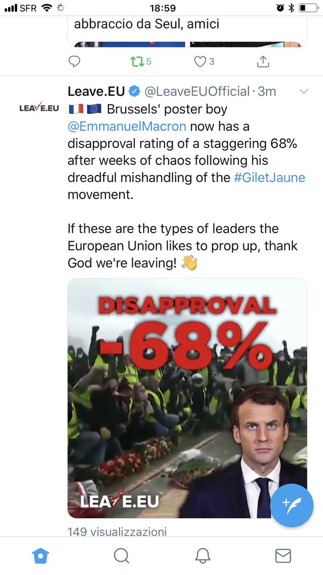Screen dimensions: 323x575
Task: Open the Messages envelope tab
Action: tap(283, 556)
